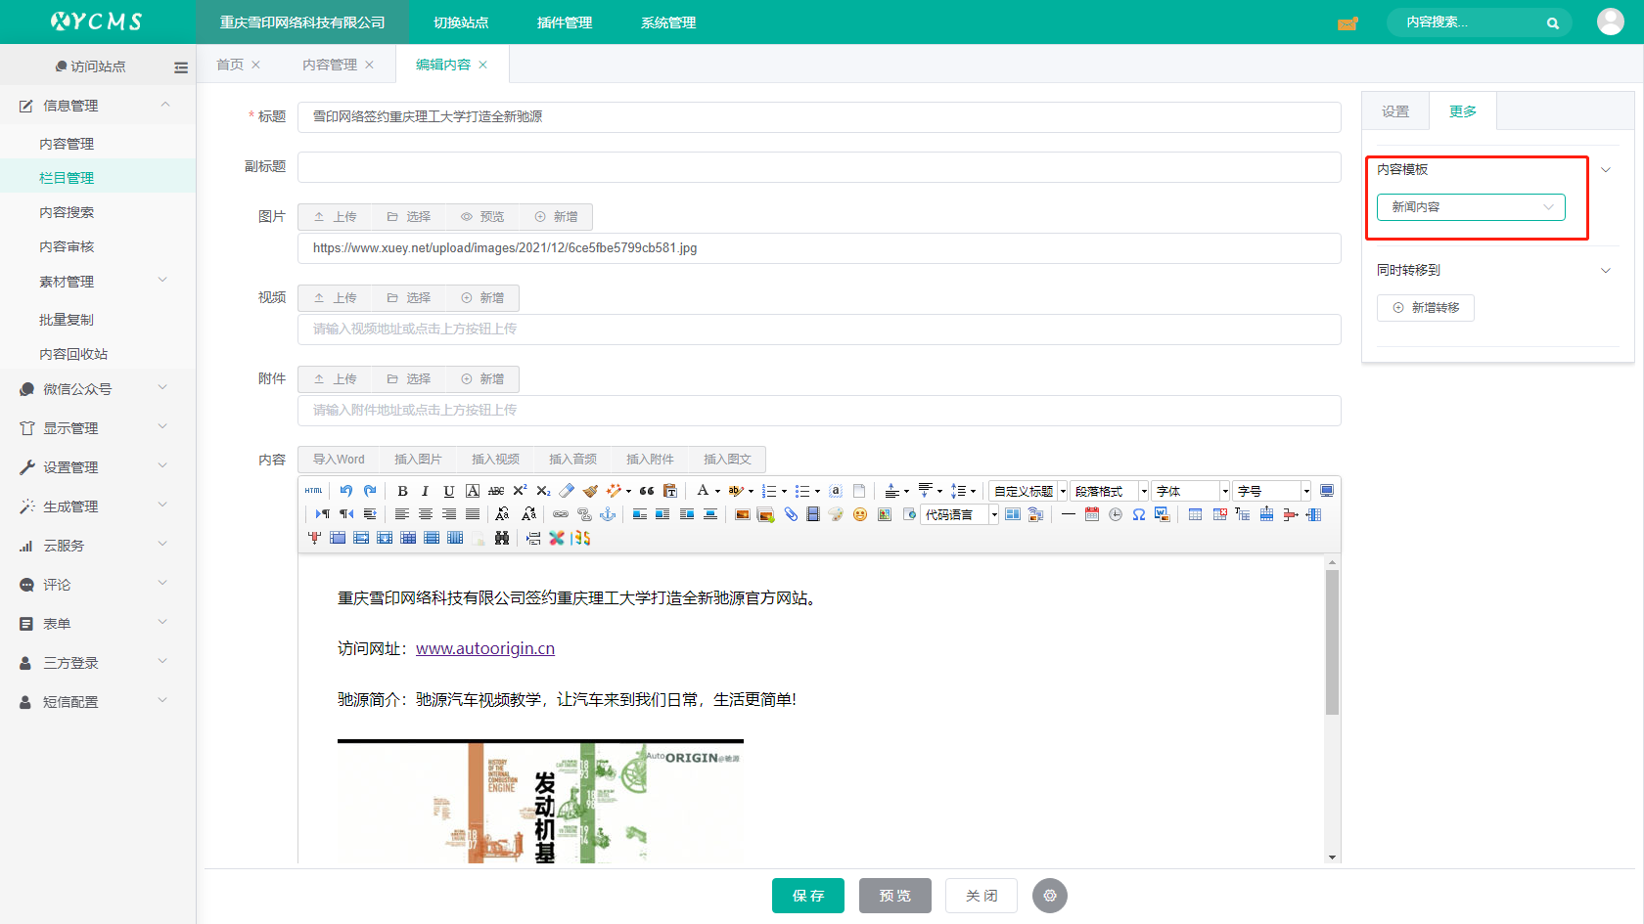Viewport: 1644px width, 924px height.
Task: Insert horizontal rule line icon
Action: [x=1069, y=514]
